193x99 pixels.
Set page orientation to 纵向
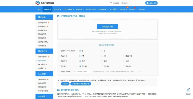click(x=124, y=61)
